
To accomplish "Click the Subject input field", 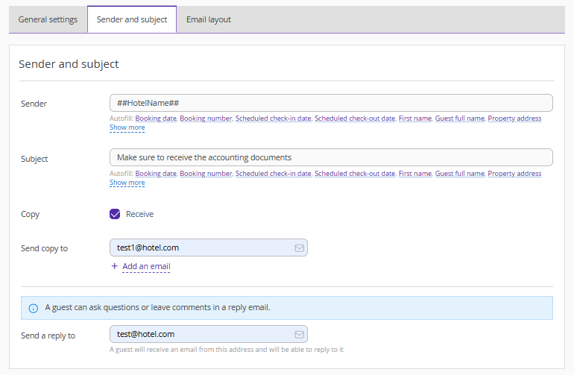I will click(330, 158).
